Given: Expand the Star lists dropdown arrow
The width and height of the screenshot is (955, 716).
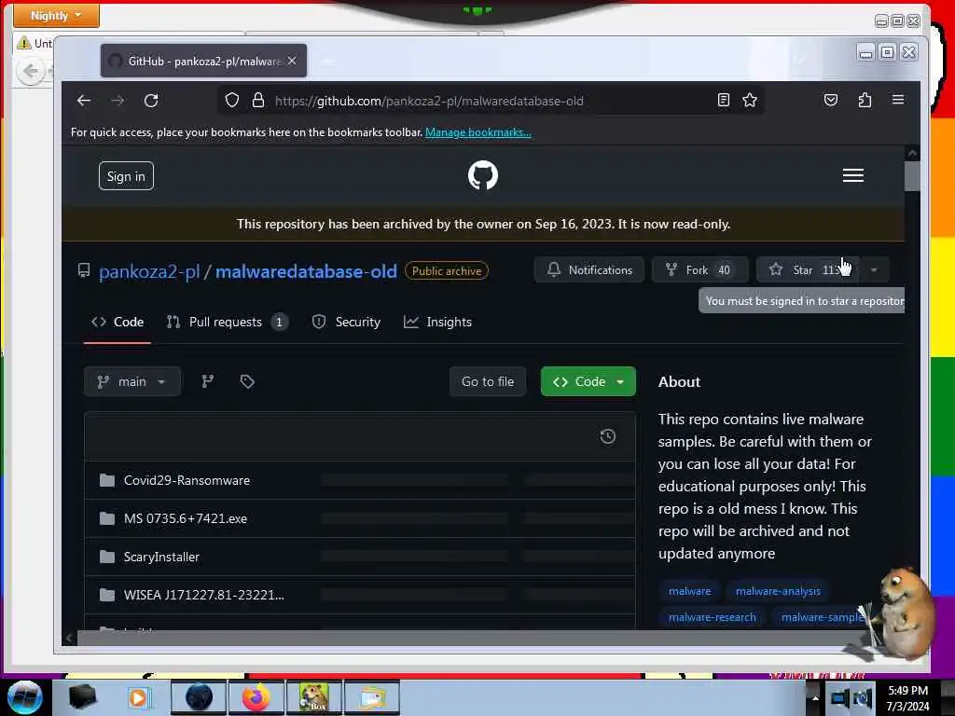Looking at the screenshot, I should tap(874, 269).
